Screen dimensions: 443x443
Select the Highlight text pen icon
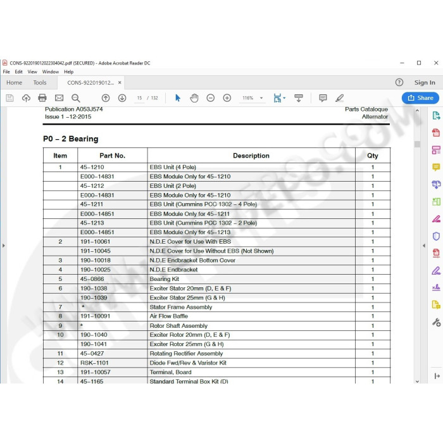click(339, 98)
